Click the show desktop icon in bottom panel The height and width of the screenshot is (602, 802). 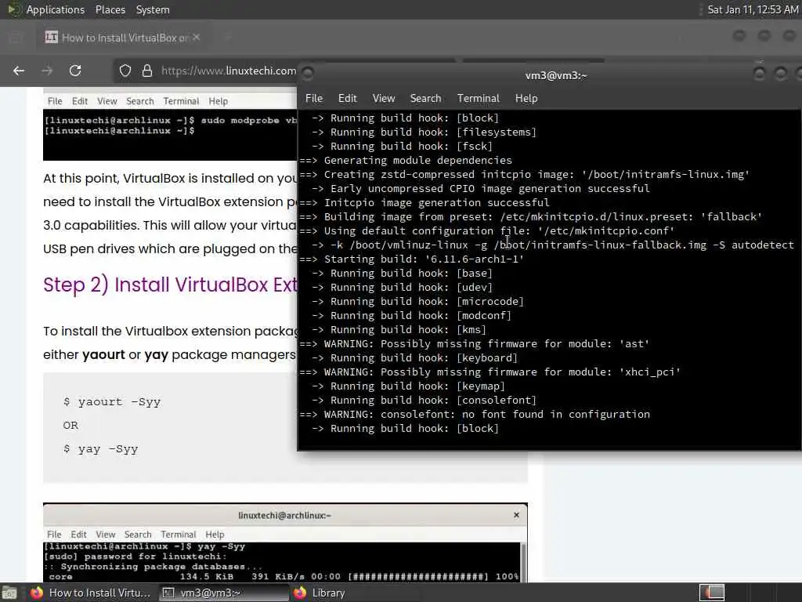click(x=9, y=593)
